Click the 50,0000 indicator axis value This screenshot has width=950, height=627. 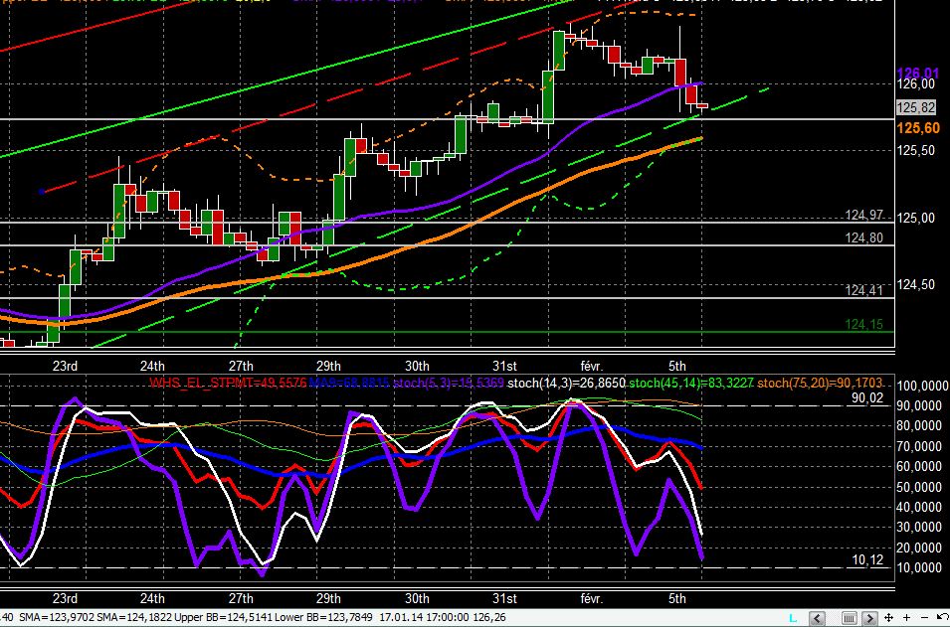click(920, 487)
